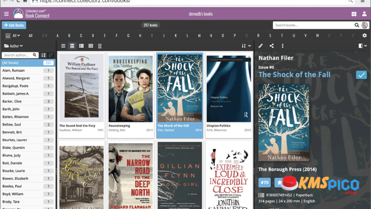371x209 pixels.
Task: Filter books by letter M
Action: [x=199, y=36]
